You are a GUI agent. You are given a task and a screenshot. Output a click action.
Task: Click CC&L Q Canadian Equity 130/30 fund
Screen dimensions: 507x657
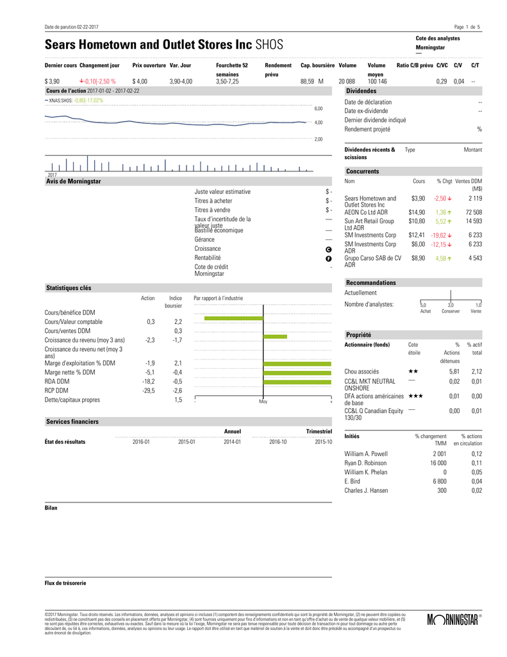(x=374, y=414)
